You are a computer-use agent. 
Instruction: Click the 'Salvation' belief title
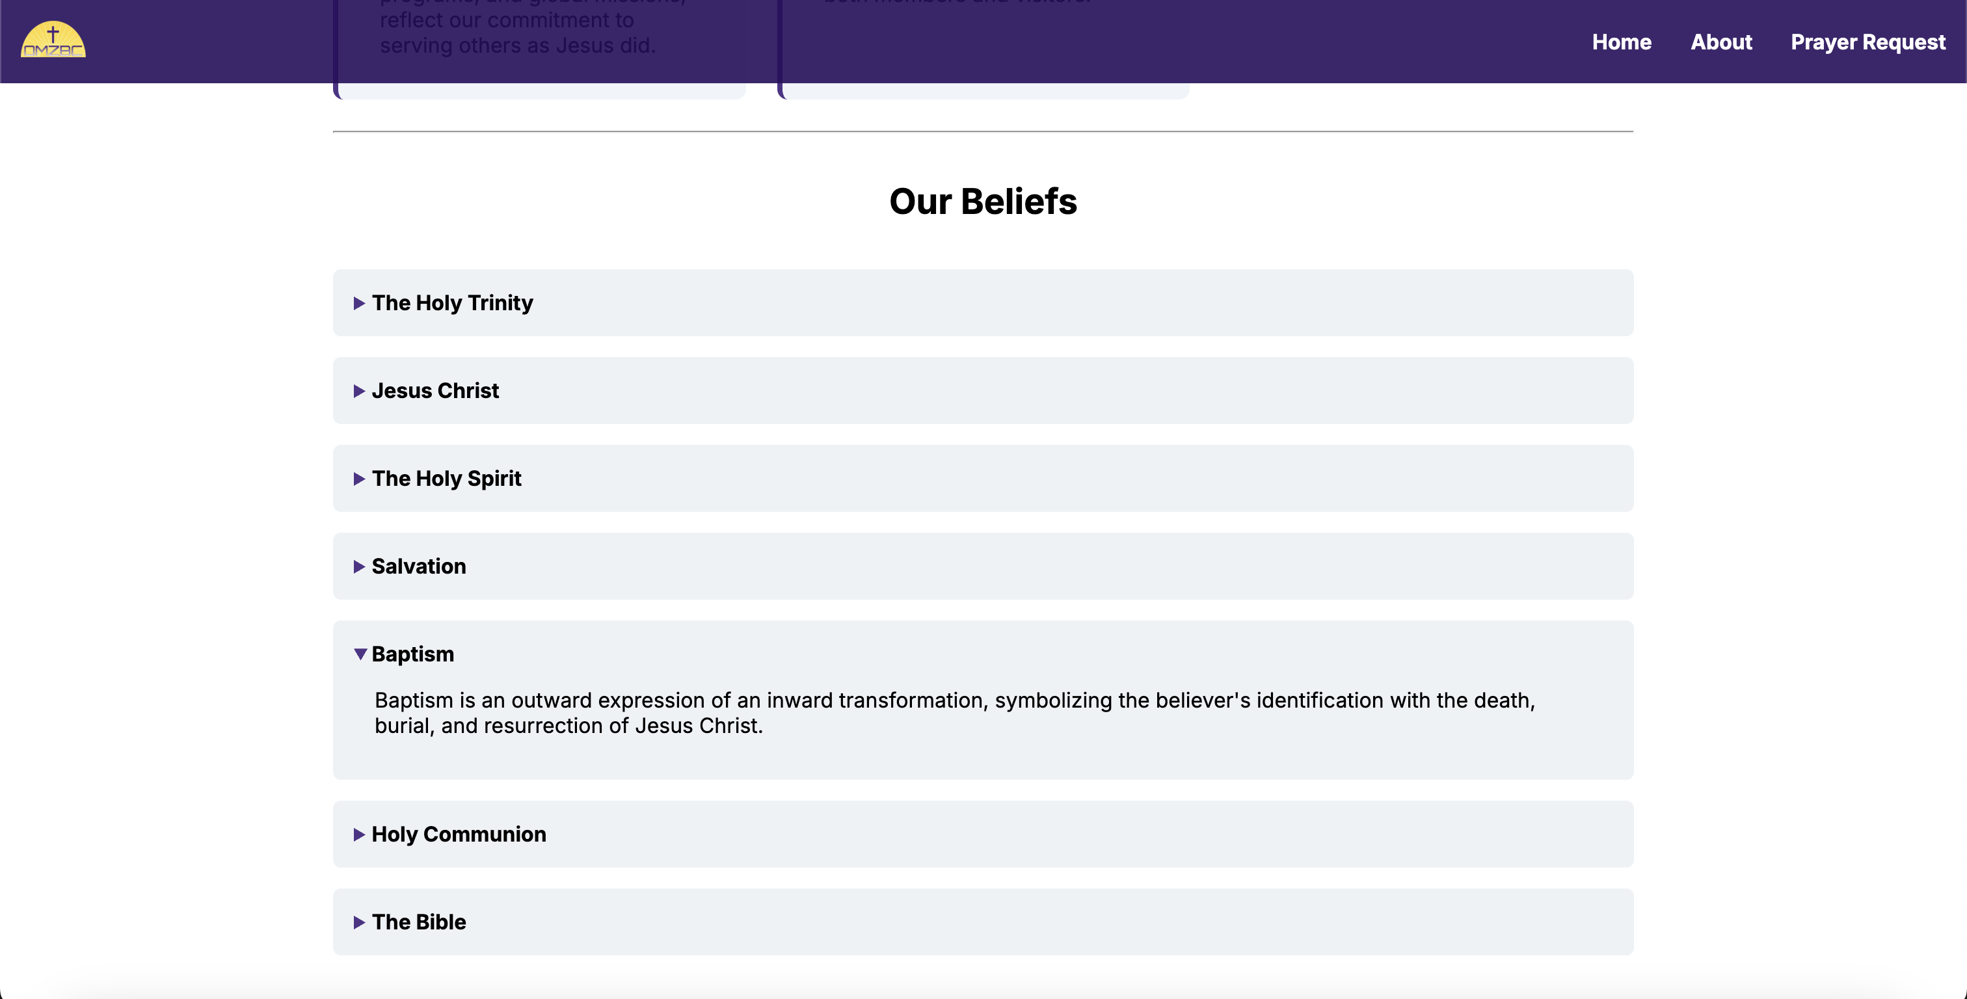pyautogui.click(x=418, y=566)
